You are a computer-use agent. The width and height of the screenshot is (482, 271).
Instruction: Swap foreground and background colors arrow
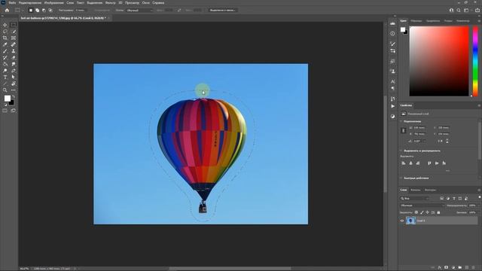coord(14,97)
